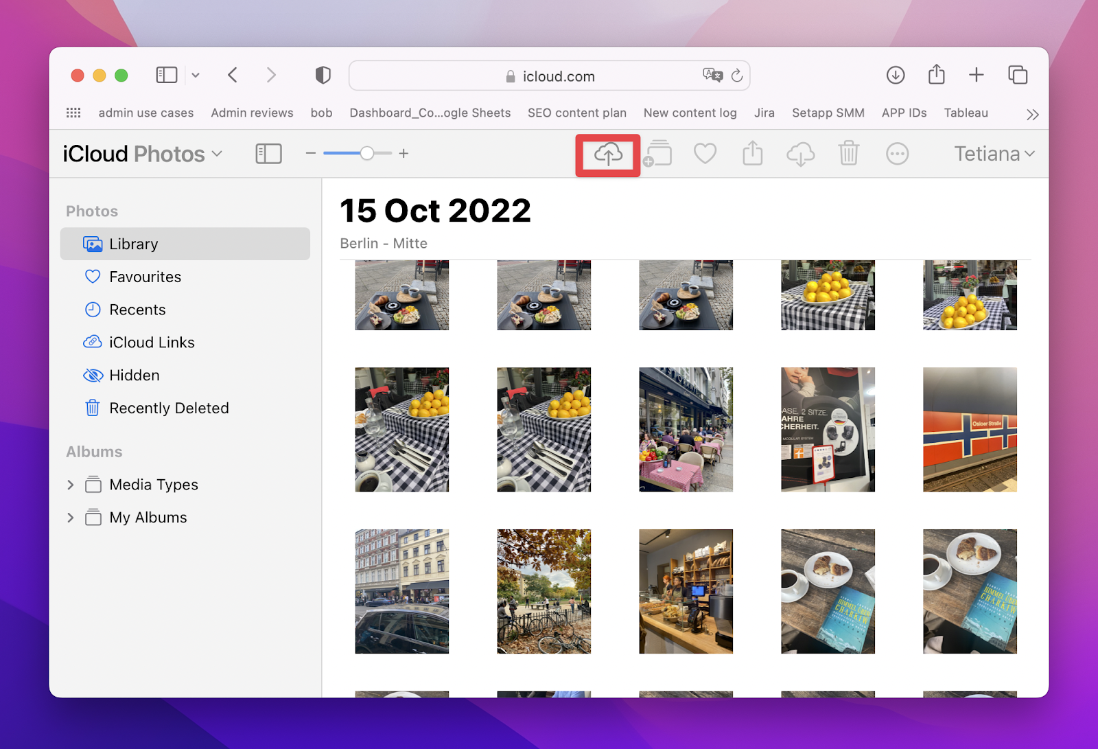Open the Tetiana account dropdown

click(994, 154)
